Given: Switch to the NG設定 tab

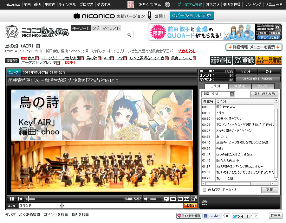Looking at the screenshot, I should (x=239, y=86).
